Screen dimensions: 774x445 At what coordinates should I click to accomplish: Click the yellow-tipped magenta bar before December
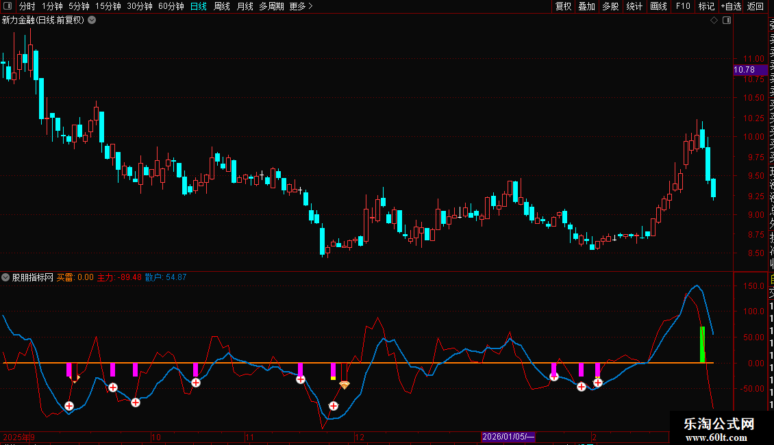click(x=333, y=371)
